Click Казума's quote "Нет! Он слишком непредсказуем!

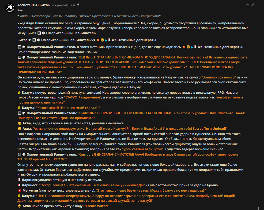pos(126,198)
